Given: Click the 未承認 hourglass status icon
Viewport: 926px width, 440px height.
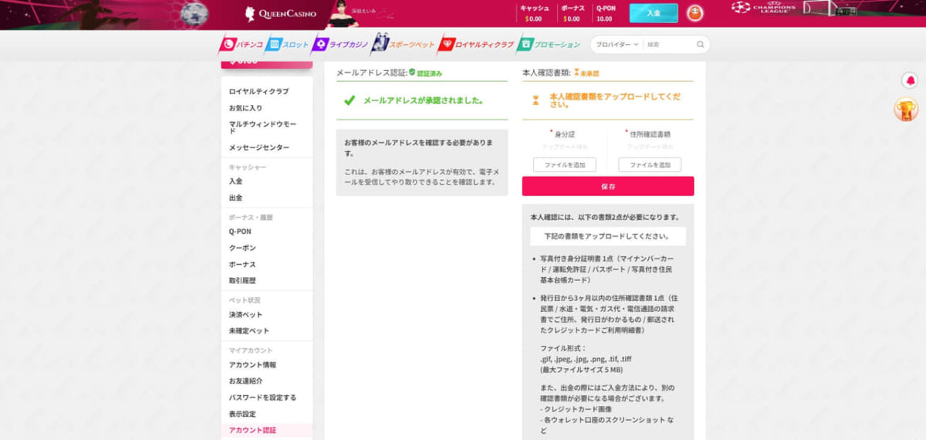Looking at the screenshot, I should [576, 72].
